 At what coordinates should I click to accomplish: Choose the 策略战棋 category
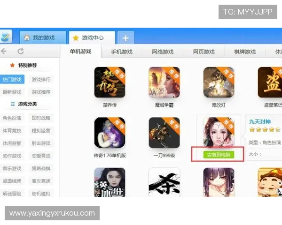pos(41,168)
